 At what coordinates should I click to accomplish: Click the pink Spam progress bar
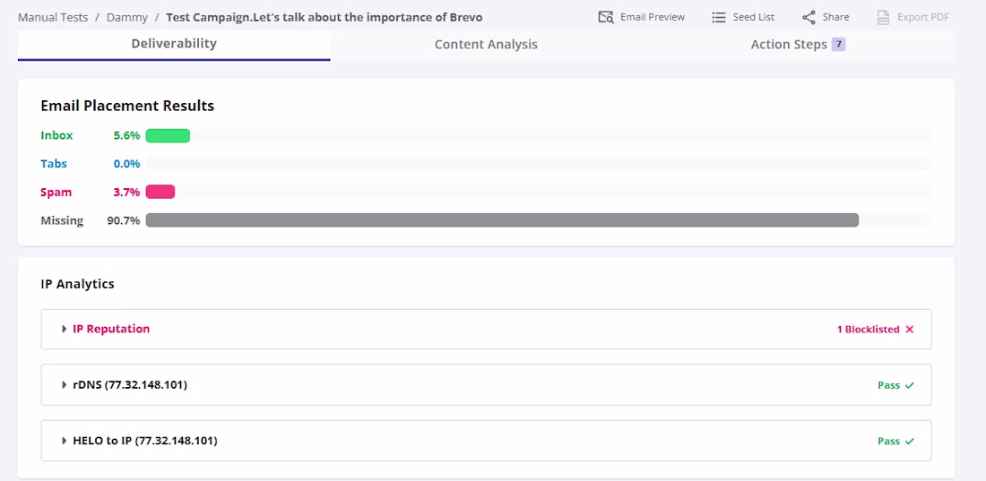[160, 193]
